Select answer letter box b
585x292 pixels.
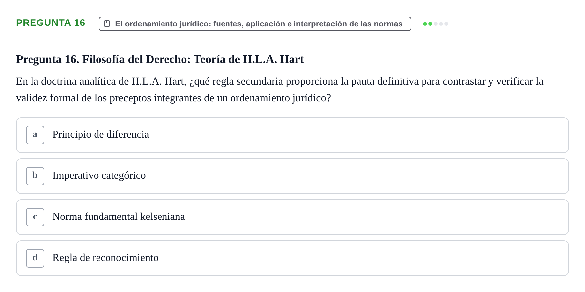pos(35,176)
